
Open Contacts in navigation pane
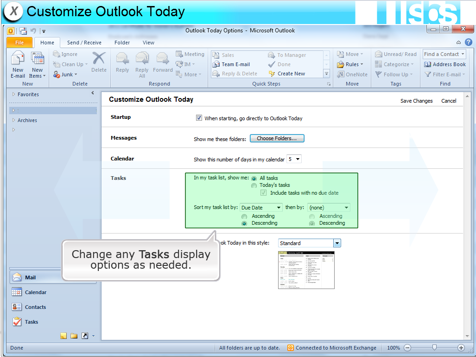click(53, 307)
